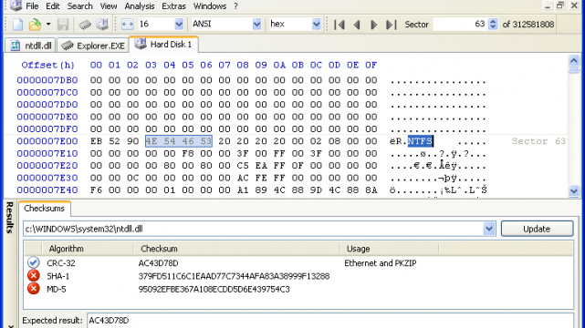This screenshot has width=585, height=328.
Task: Open the hex offset base dropdown
Action: [x=317, y=25]
